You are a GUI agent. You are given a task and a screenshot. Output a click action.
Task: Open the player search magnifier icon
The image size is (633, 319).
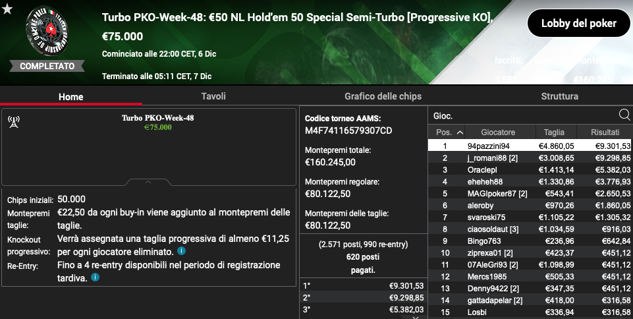[x=624, y=115]
